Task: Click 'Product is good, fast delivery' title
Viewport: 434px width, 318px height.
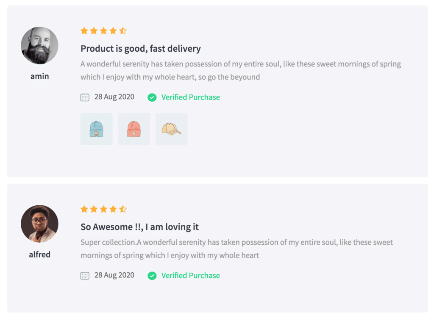Action: (x=141, y=49)
